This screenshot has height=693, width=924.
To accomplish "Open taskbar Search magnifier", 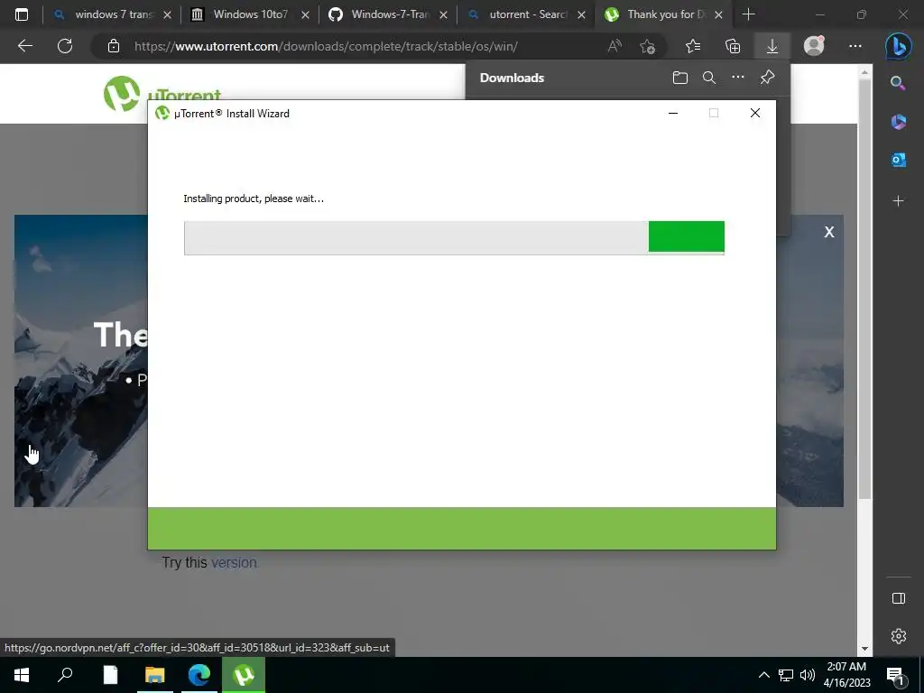I will (65, 675).
